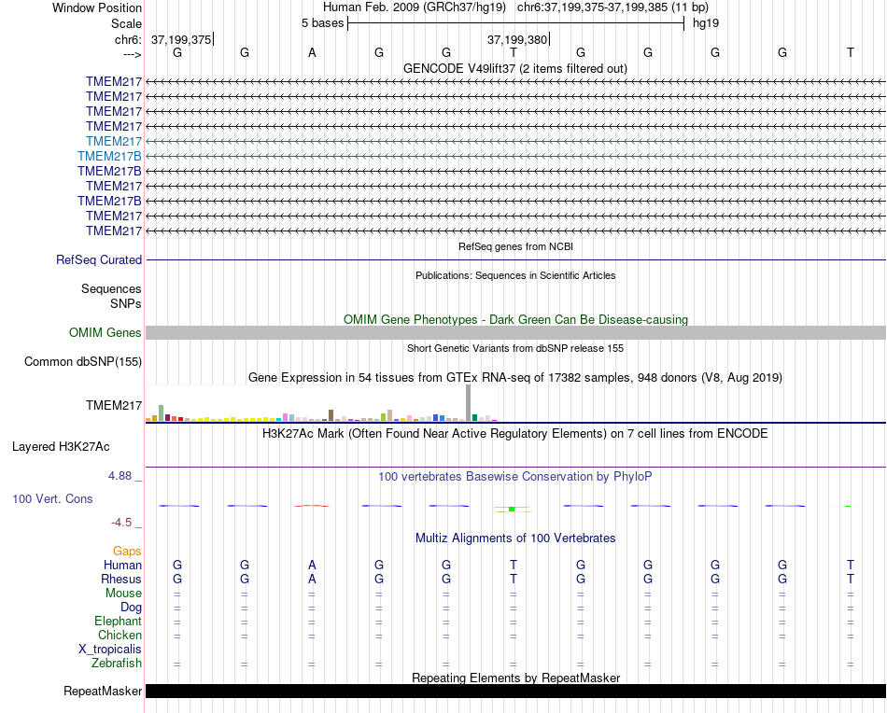Click the Mouse alignment row label
The image size is (887, 713).
[123, 594]
